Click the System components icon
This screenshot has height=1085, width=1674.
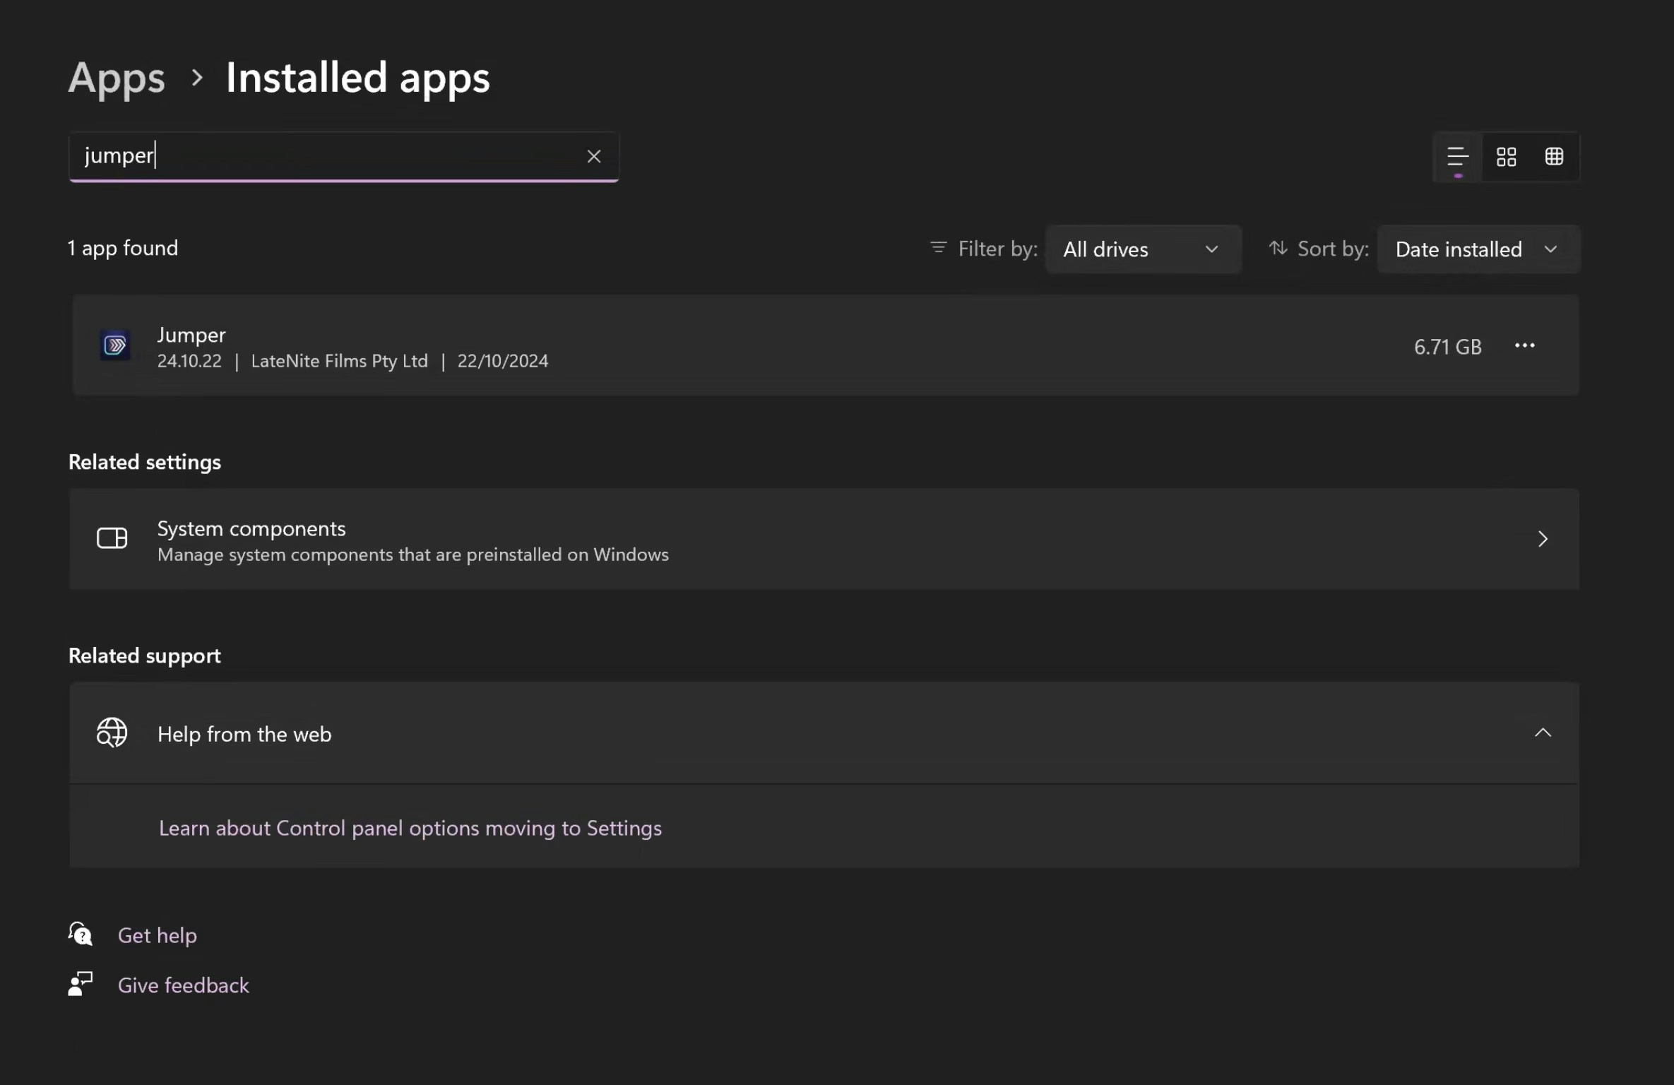pyautogui.click(x=112, y=538)
